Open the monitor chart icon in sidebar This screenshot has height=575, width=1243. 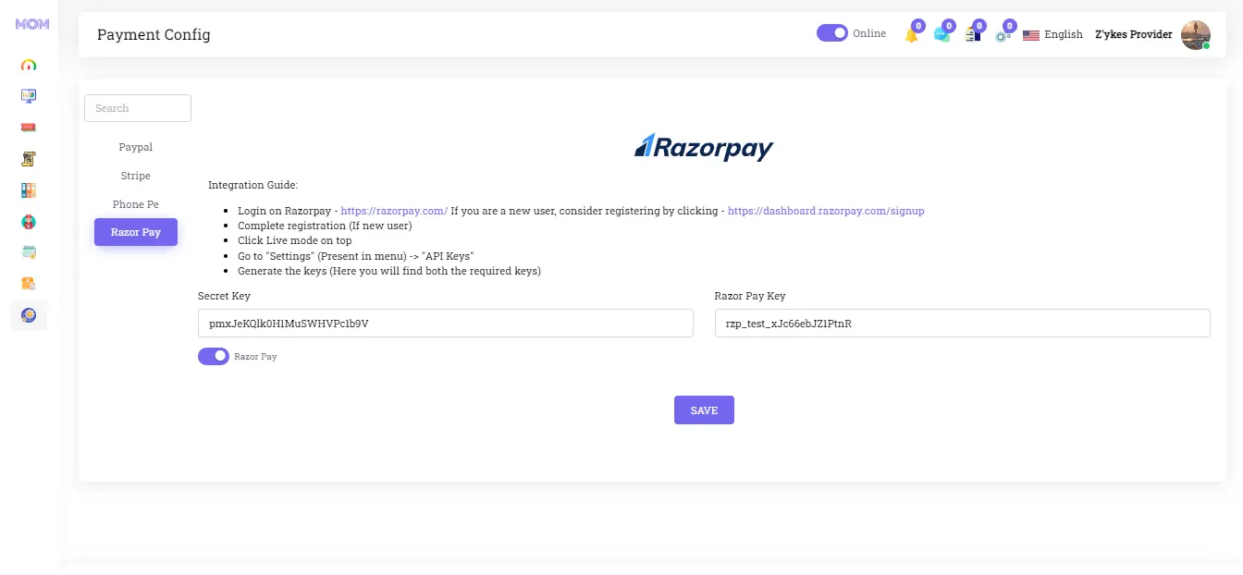[x=29, y=96]
